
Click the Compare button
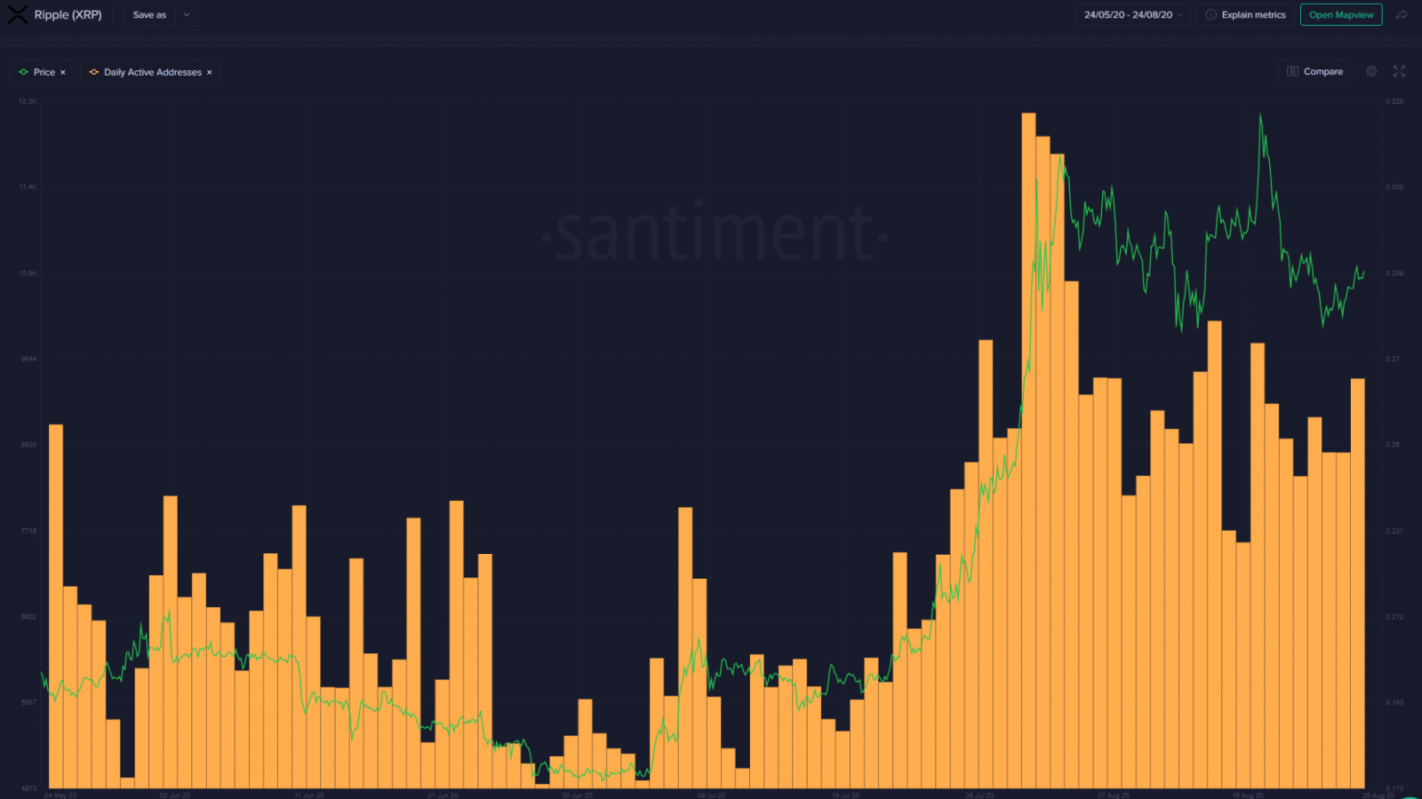pyautogui.click(x=1315, y=72)
